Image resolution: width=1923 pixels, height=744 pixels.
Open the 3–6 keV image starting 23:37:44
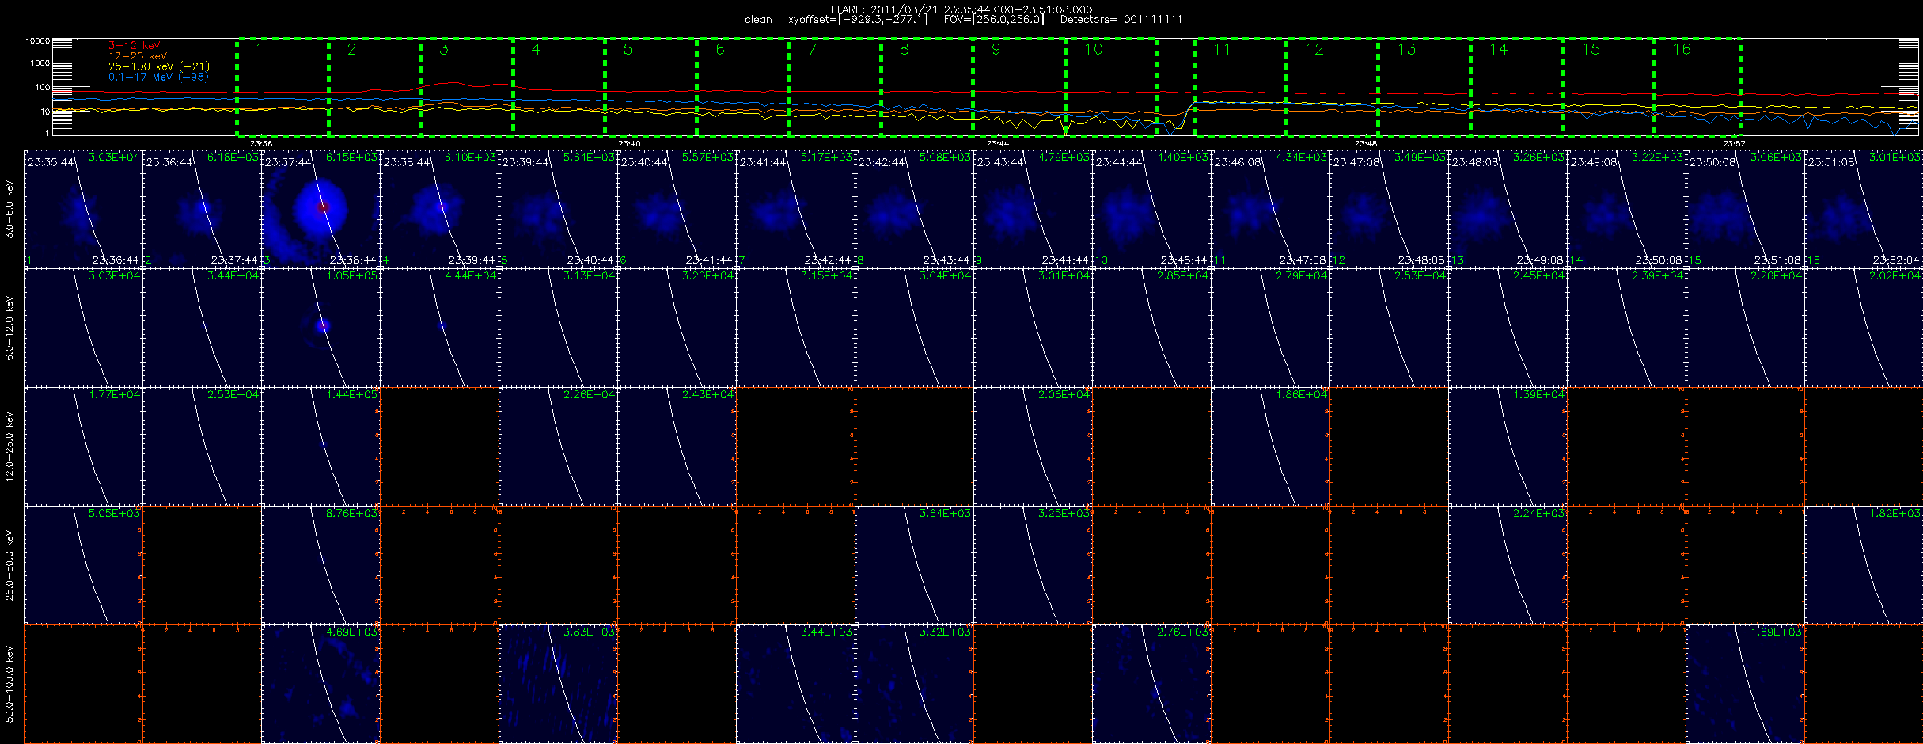tap(321, 209)
